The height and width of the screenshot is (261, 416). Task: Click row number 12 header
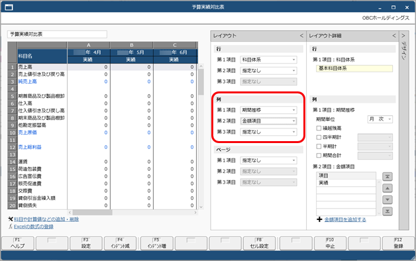[13, 147]
